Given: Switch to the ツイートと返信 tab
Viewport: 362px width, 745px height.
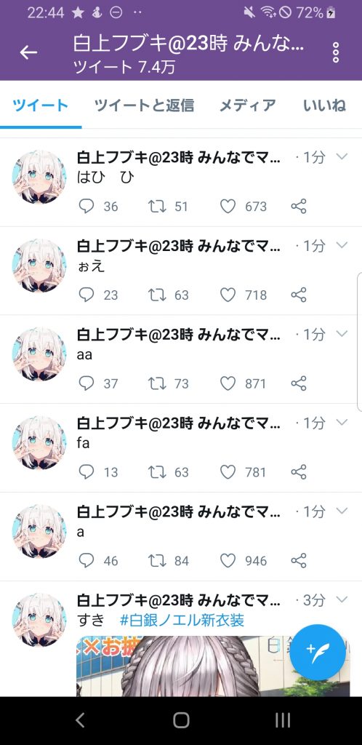Looking at the screenshot, I should [144, 105].
